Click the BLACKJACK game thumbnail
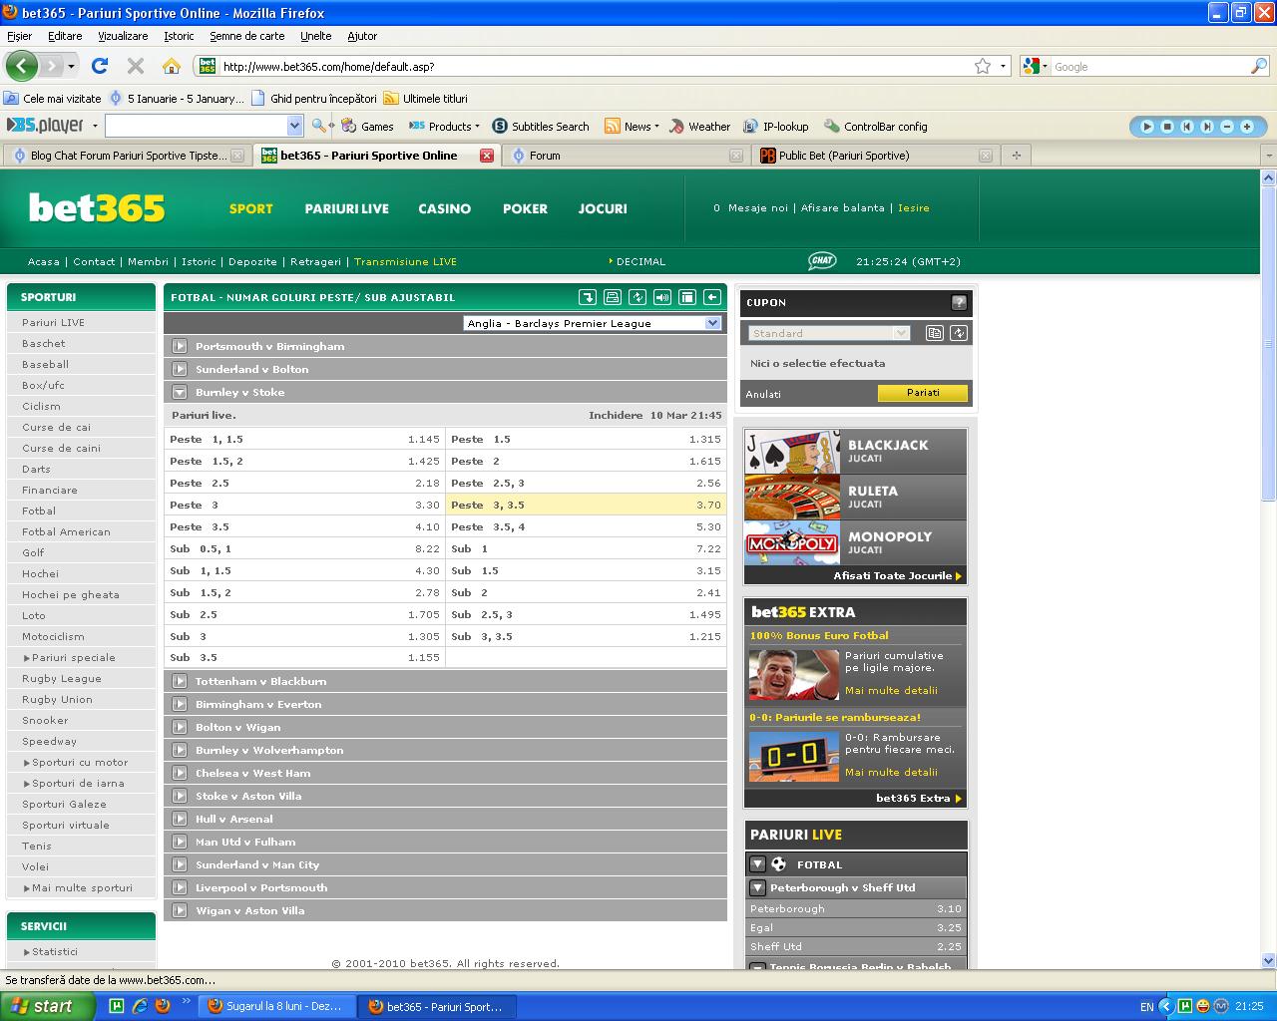Image resolution: width=1277 pixels, height=1021 pixels. [792, 452]
